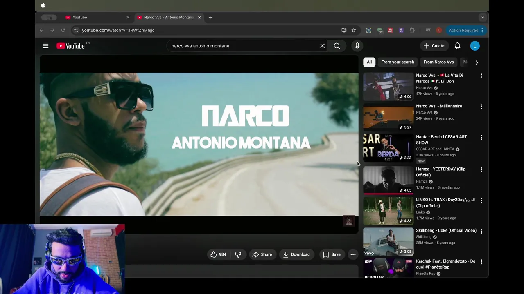The height and width of the screenshot is (294, 524).
Task: Open La Vita Di Narcos thumbnail
Action: click(x=388, y=87)
